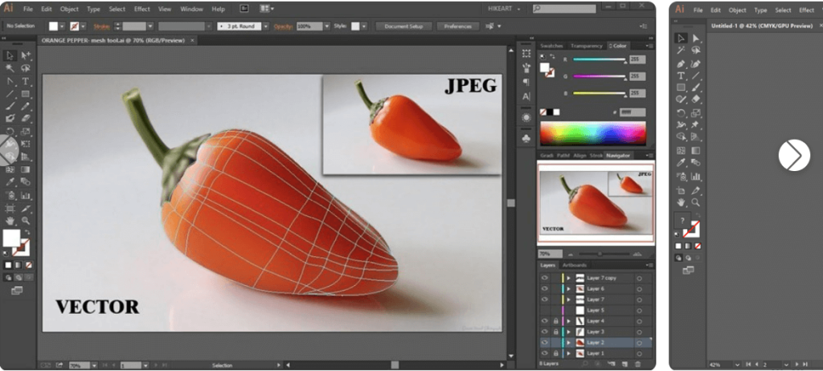823x371 pixels.
Task: Hide Layer 7 copy using eye icon
Action: point(545,278)
